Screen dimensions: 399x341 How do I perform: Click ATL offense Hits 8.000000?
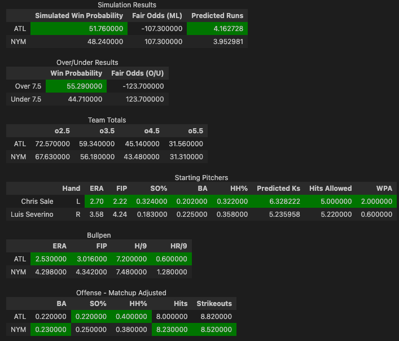(172, 316)
